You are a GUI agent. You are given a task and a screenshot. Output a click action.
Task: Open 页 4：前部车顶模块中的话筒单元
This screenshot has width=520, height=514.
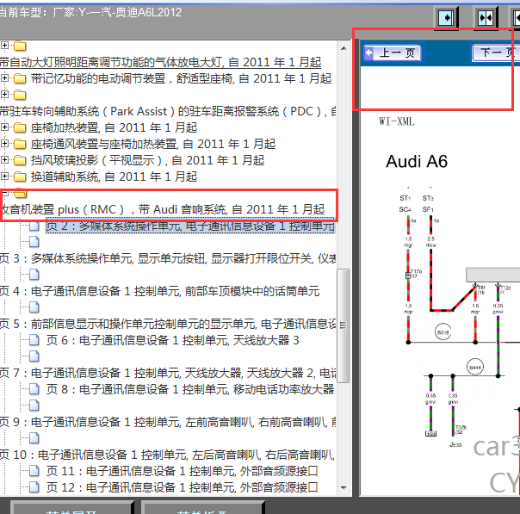tap(160, 291)
